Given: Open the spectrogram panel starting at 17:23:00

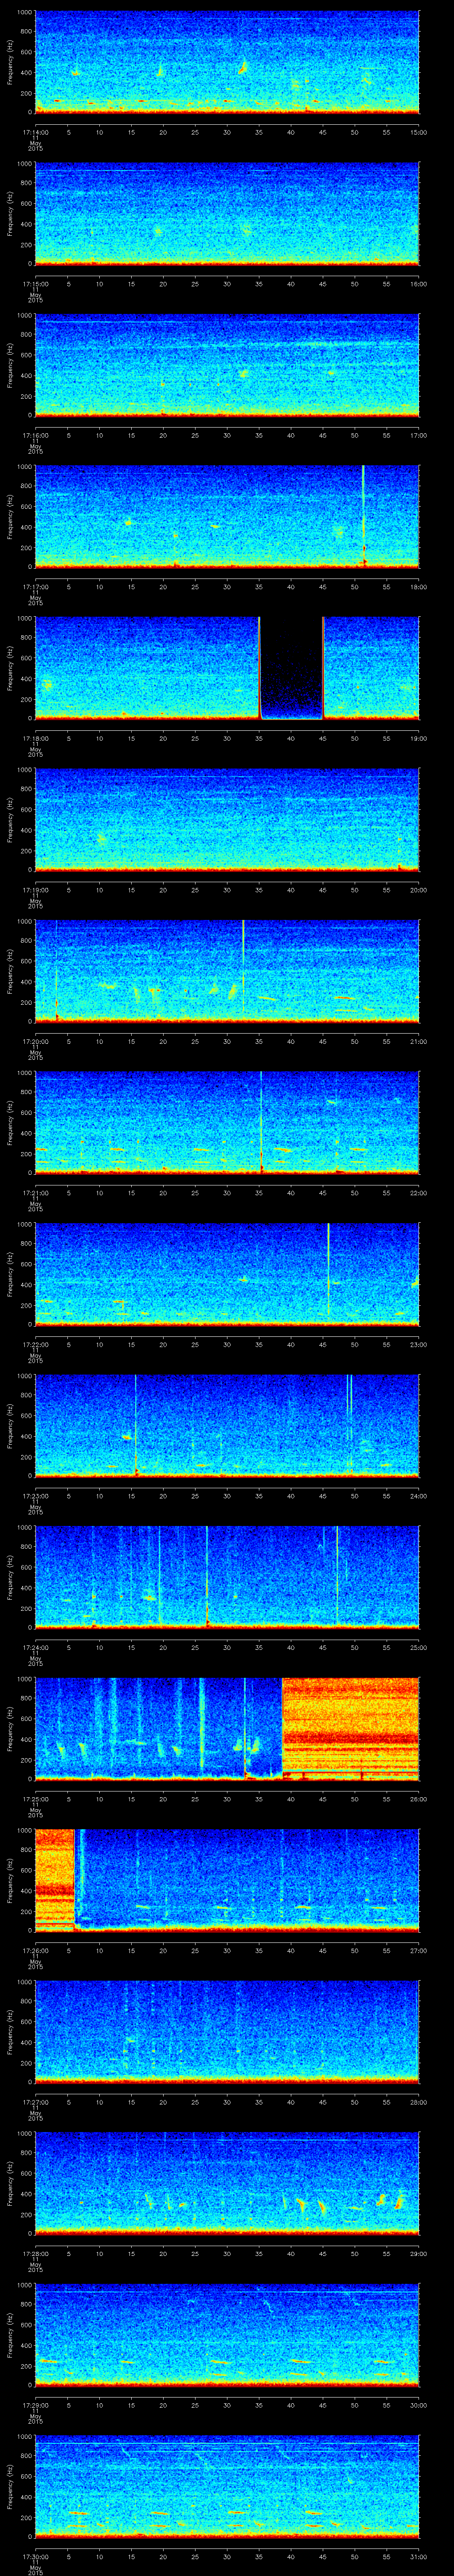Looking at the screenshot, I should (x=227, y=1426).
